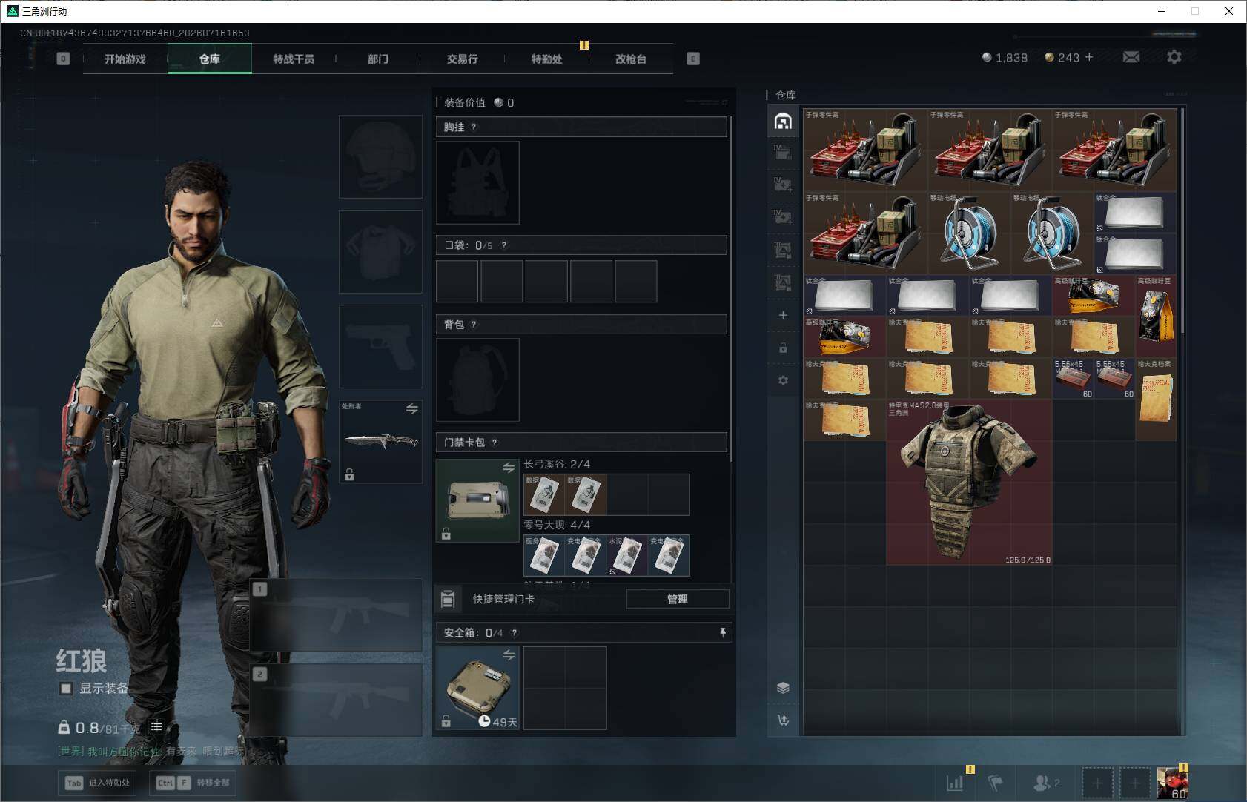Go to the 交易行 tab
This screenshot has width=1247, height=802.
click(462, 59)
